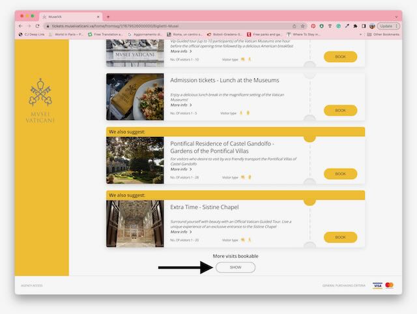Click second visitor type icon for Castel Gandolfo
The width and height of the screenshot is (417, 314).
pyautogui.click(x=250, y=177)
